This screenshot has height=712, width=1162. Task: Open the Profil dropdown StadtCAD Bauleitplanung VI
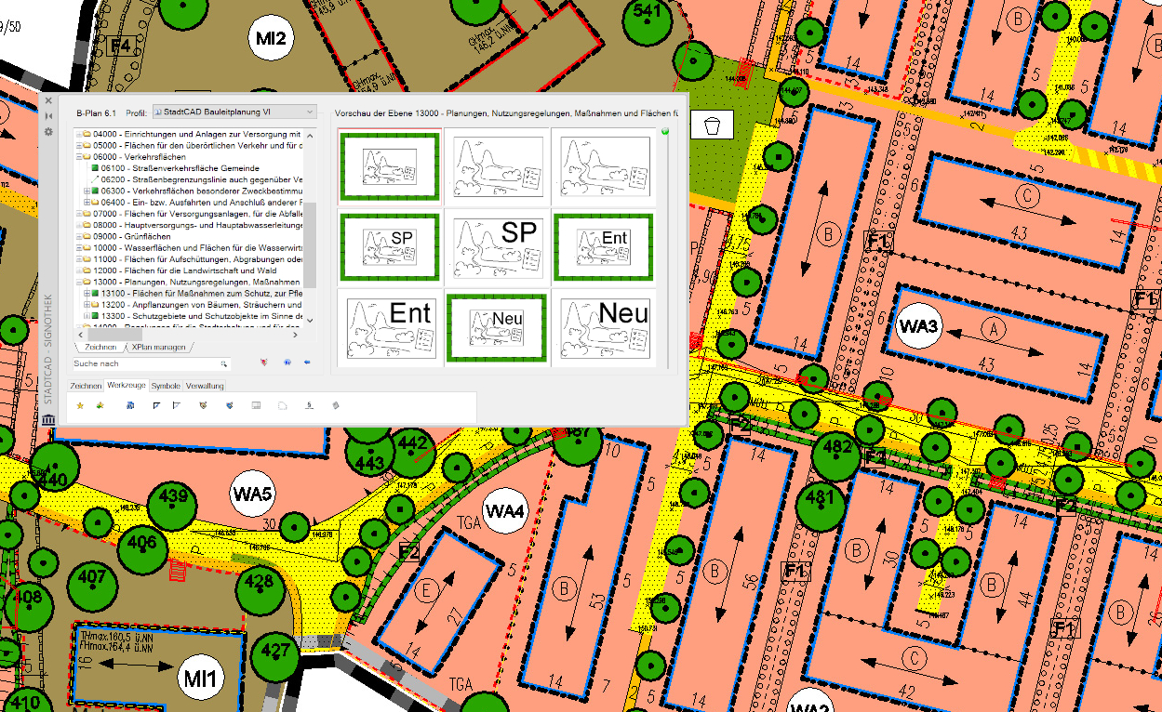point(234,112)
